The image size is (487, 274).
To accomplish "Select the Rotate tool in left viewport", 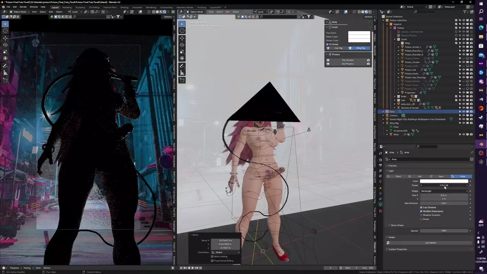I will tap(5, 45).
